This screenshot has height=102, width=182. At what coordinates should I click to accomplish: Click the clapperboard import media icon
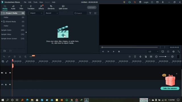click(x=63, y=32)
